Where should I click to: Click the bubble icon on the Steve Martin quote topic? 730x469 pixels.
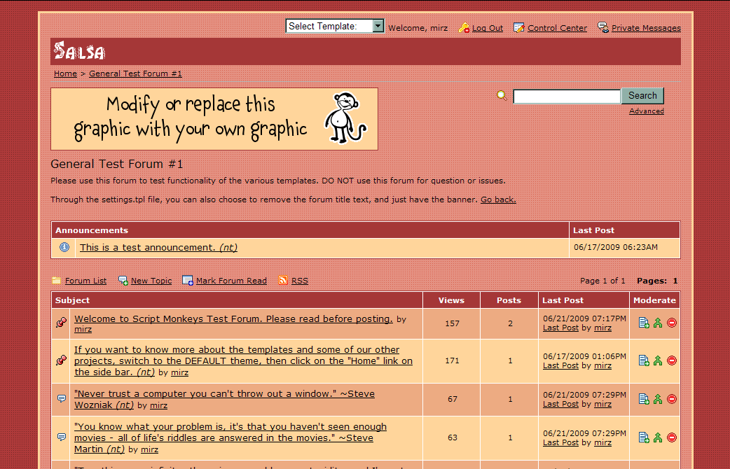(62, 437)
